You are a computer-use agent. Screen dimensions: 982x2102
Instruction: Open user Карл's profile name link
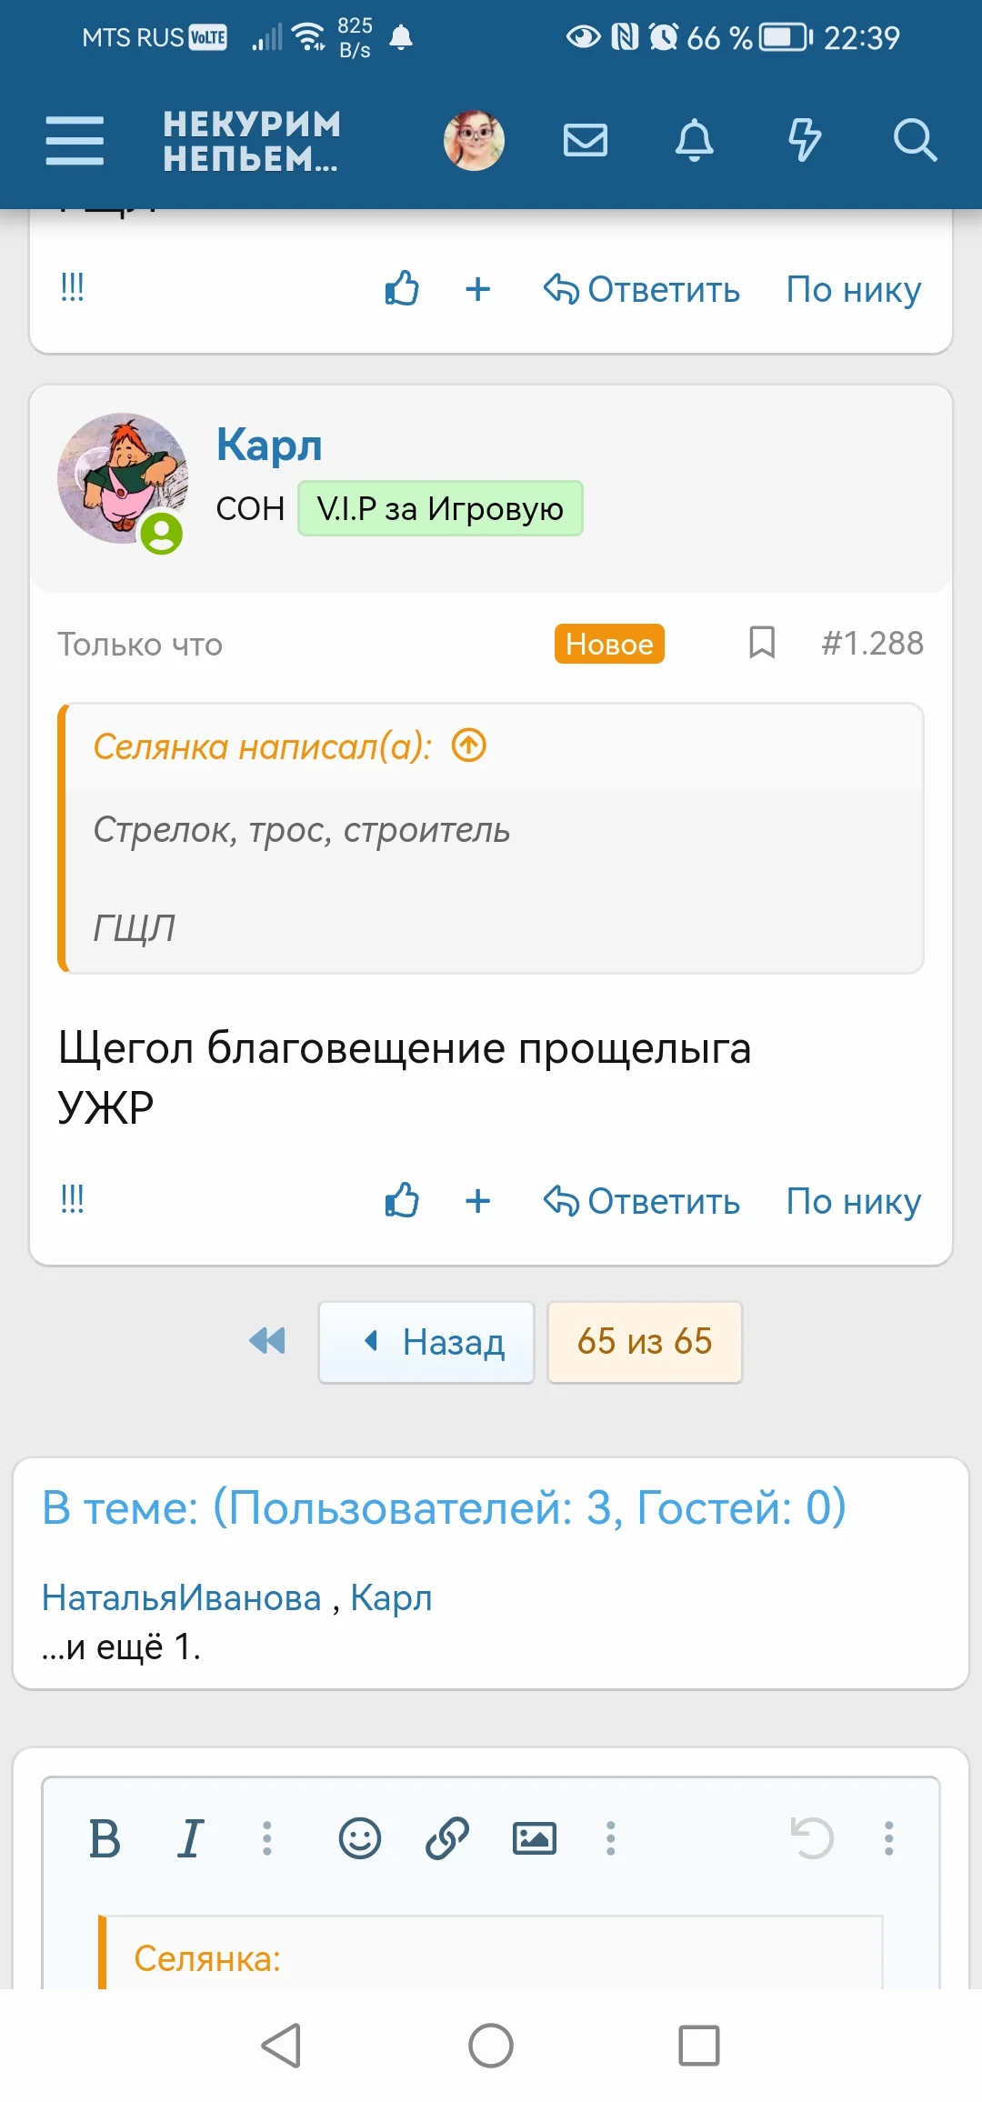click(x=269, y=445)
